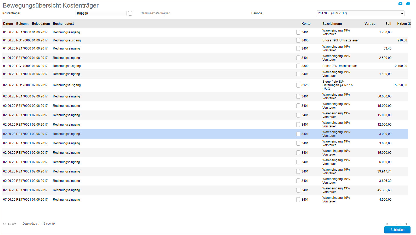416x235 pixels.
Task: Sort by the Datum column header
Action: click(x=8, y=24)
